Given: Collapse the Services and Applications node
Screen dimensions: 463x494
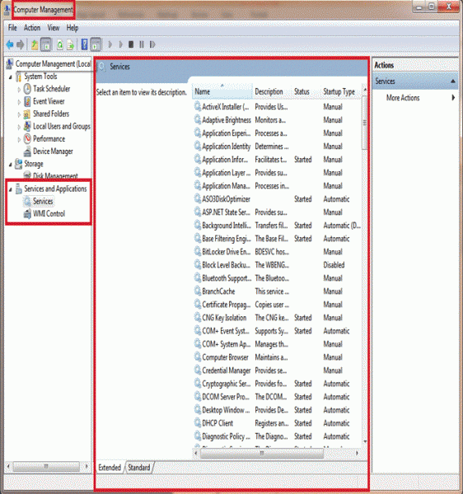Looking at the screenshot, I should pyautogui.click(x=11, y=189).
